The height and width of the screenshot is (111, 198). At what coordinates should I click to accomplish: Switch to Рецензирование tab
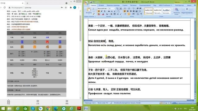145,5
